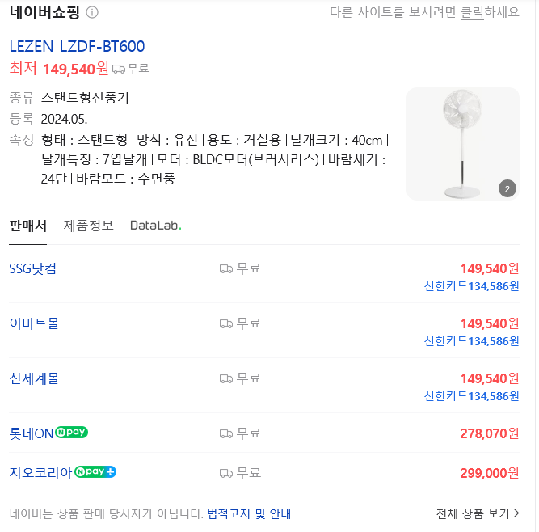The height and width of the screenshot is (532, 539).
Task: Open the DataLab tab
Action: click(x=155, y=226)
